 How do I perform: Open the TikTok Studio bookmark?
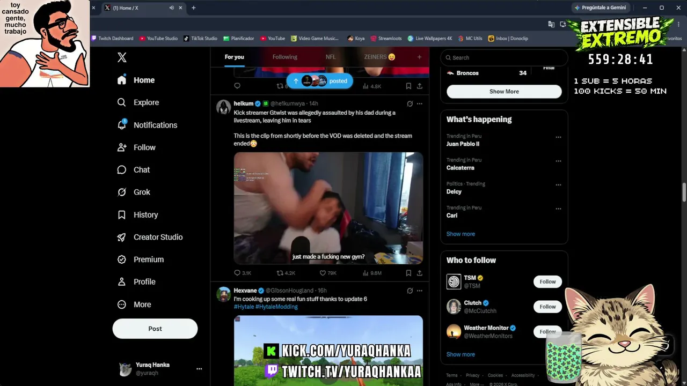(200, 39)
